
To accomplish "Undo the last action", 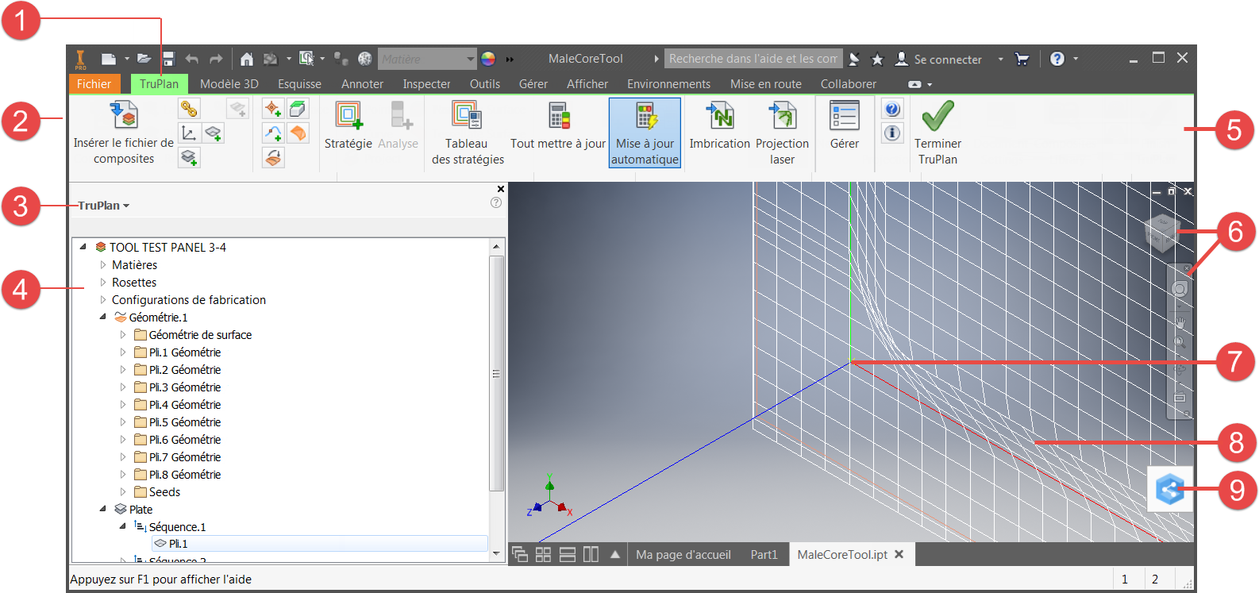I will [191, 59].
